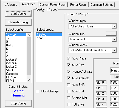This screenshot has height=108, width=119.
Task: Uncheck the Auto Activate option
Action: [69, 78]
